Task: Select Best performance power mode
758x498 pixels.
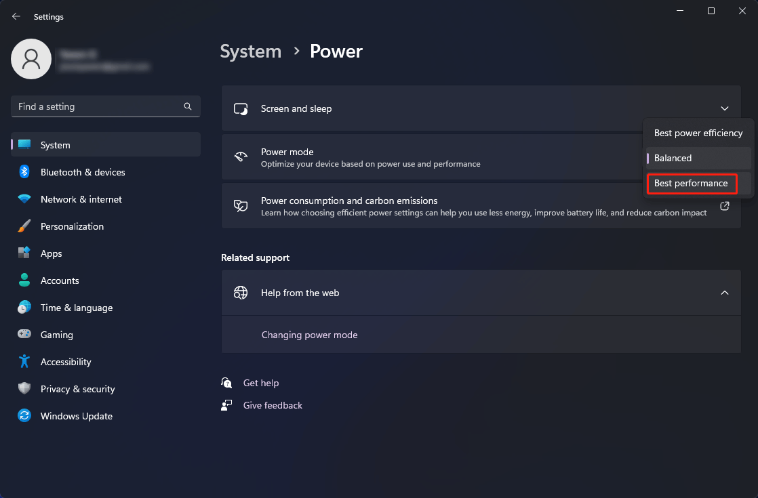Action: pos(692,183)
